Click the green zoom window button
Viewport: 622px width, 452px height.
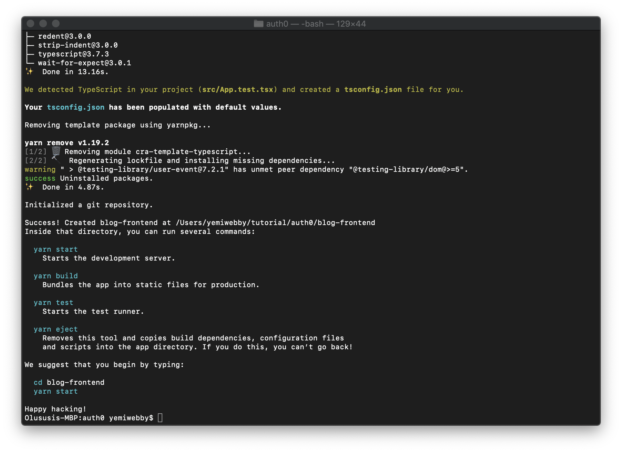(x=56, y=24)
